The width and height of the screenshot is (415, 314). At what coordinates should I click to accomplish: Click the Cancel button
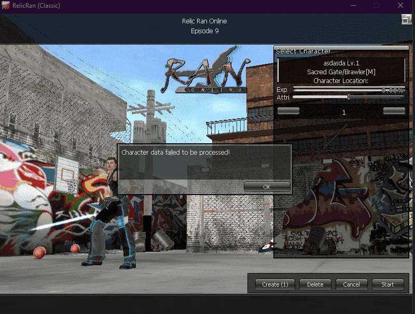351,284
